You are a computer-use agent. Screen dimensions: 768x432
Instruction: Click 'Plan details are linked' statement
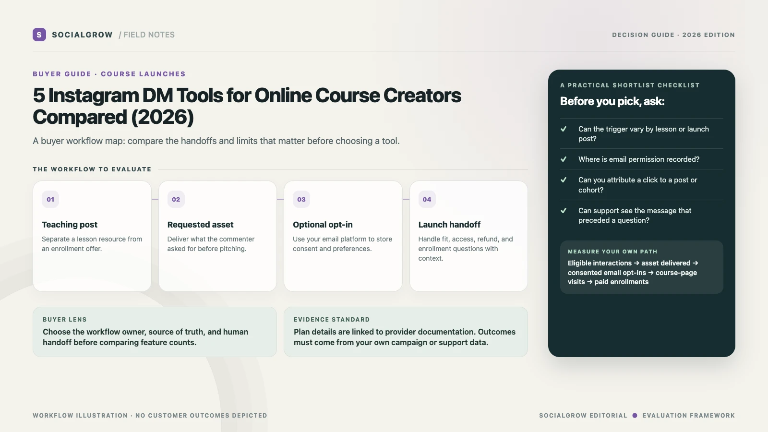click(405, 337)
